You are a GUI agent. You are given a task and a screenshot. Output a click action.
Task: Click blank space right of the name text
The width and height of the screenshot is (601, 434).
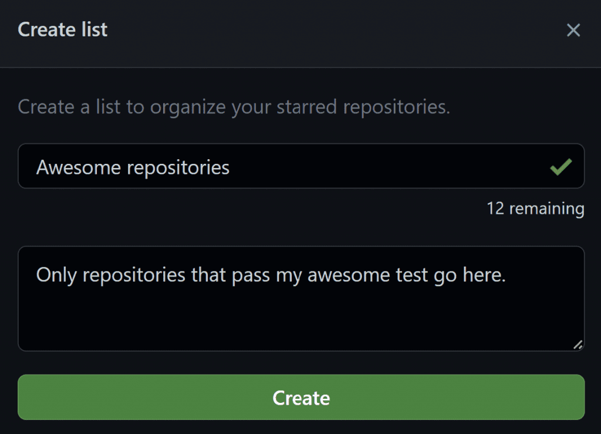coord(381,167)
